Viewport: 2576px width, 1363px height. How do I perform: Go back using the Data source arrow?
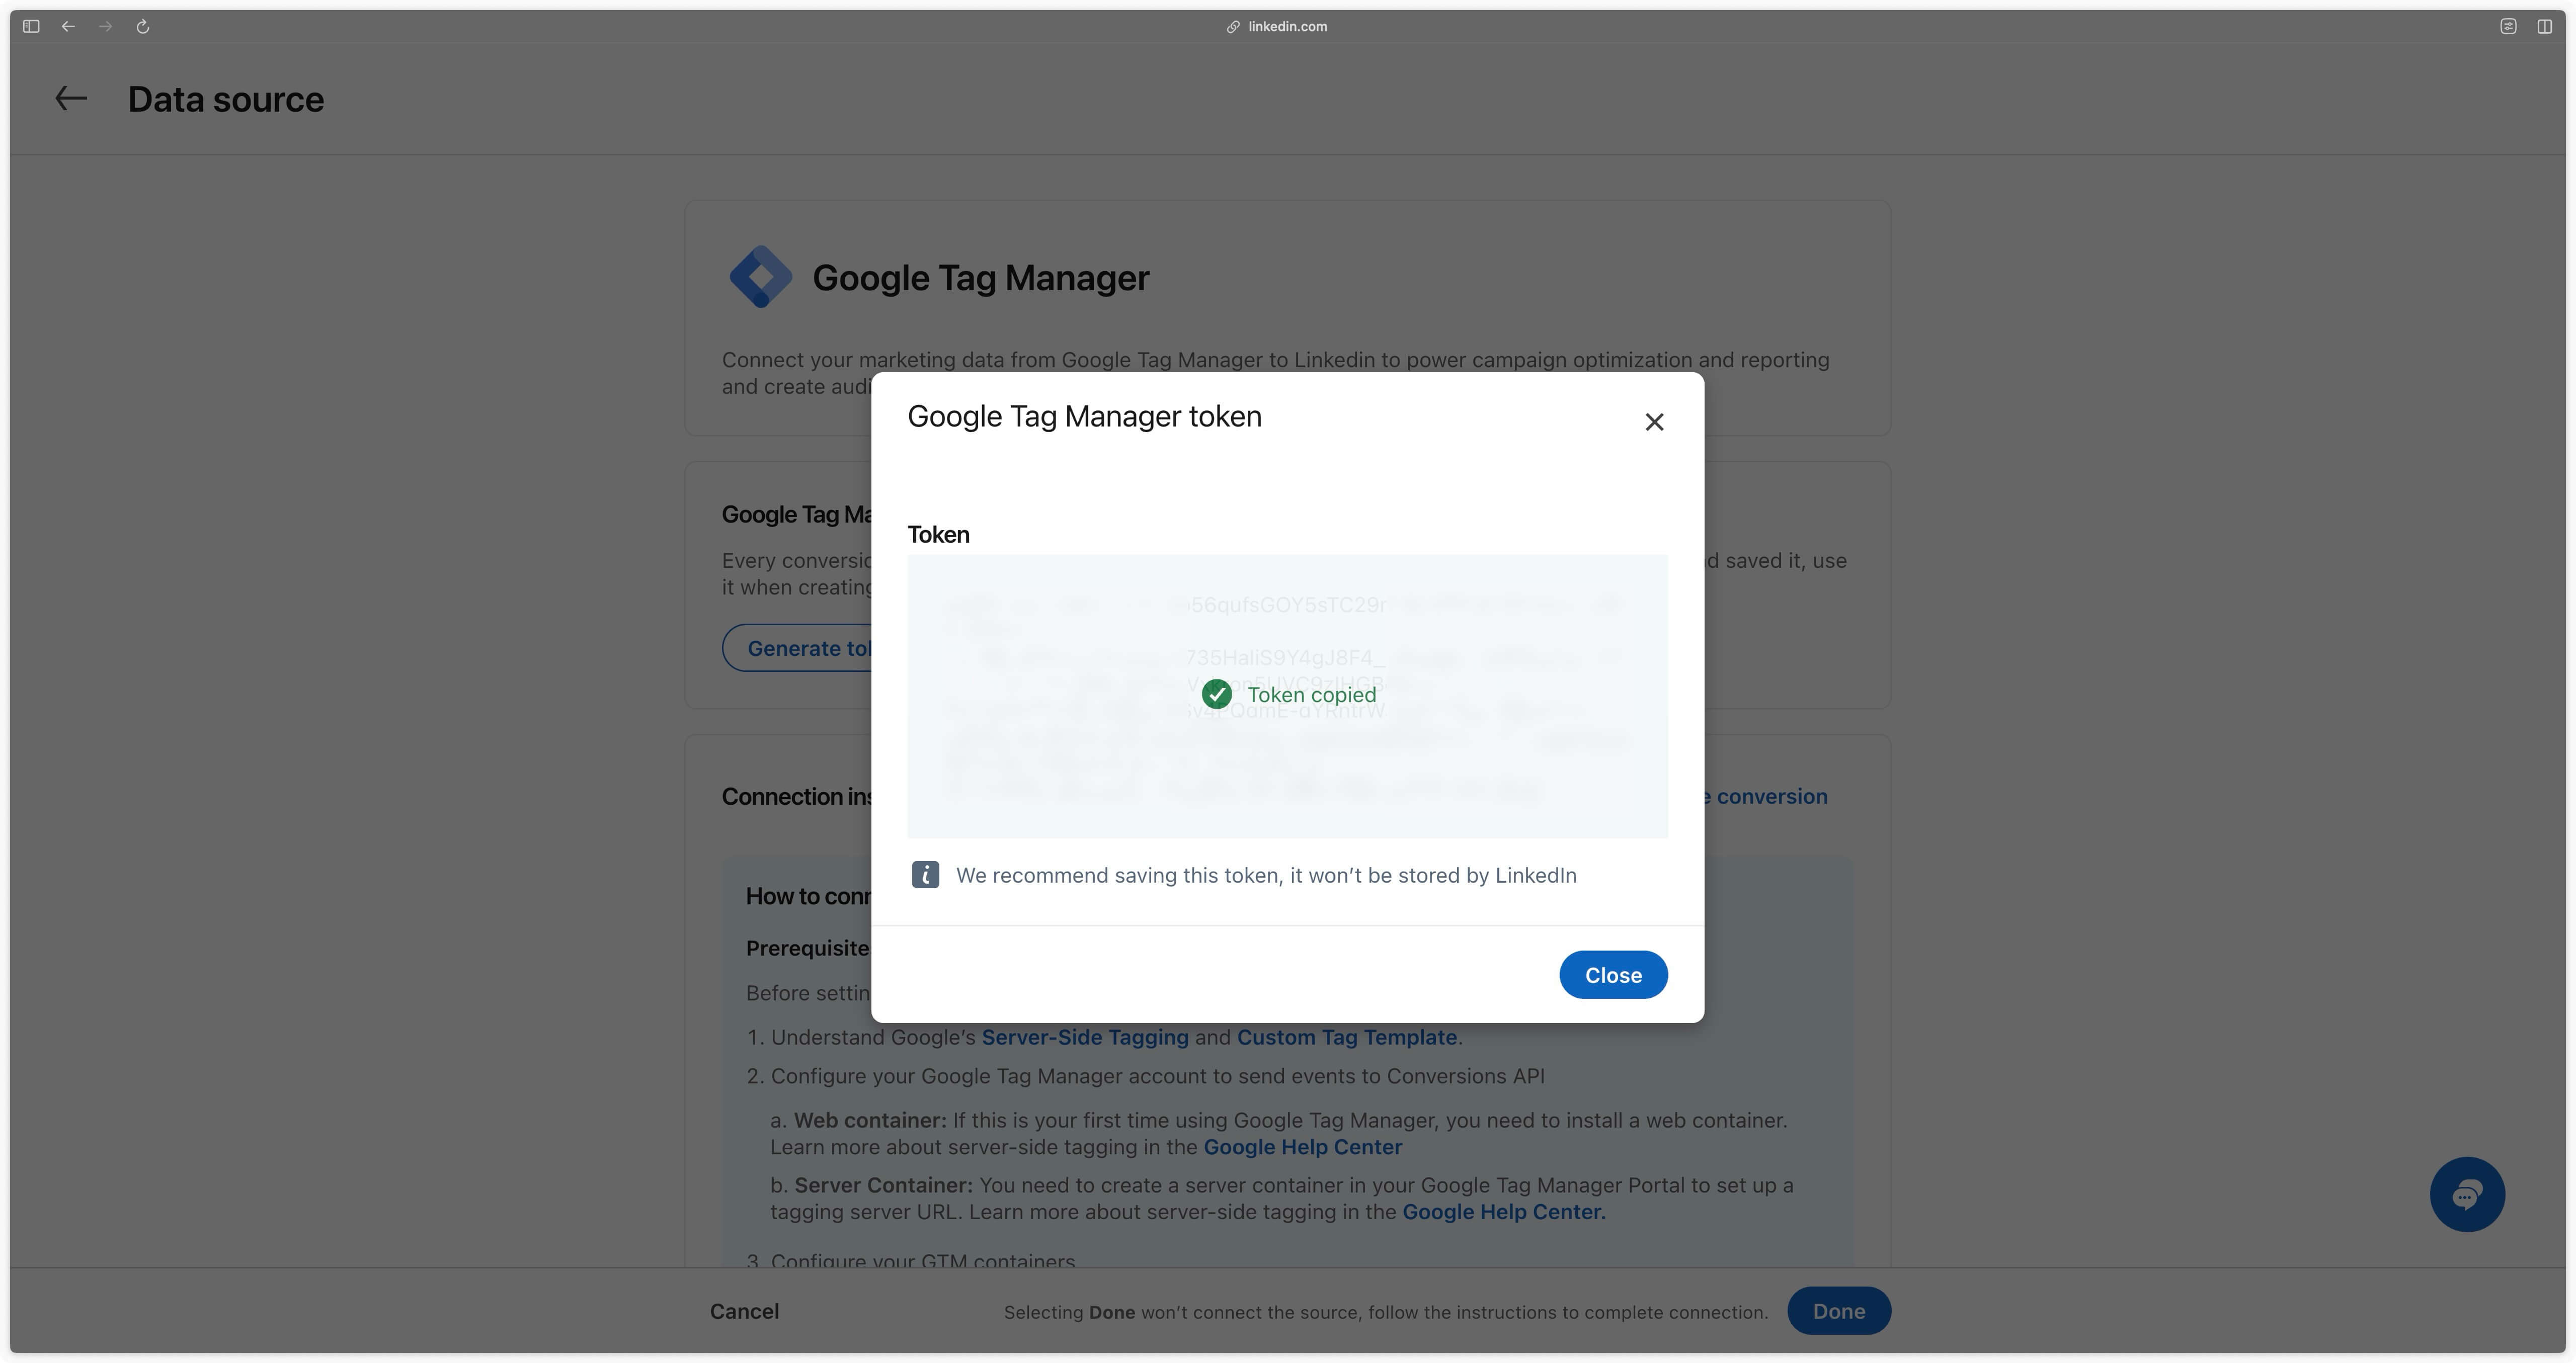pyautogui.click(x=71, y=99)
